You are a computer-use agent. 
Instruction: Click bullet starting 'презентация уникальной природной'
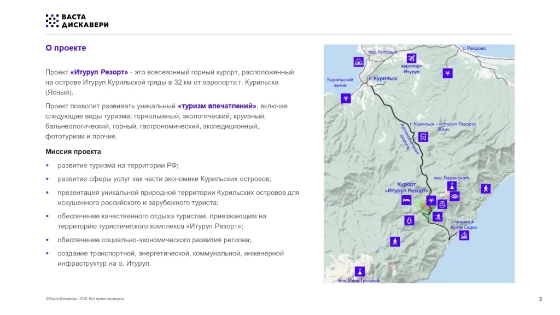point(179,197)
